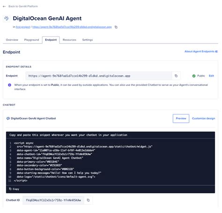Click the green Public status icon
Viewport: 222px width, 213px height.
194,76
